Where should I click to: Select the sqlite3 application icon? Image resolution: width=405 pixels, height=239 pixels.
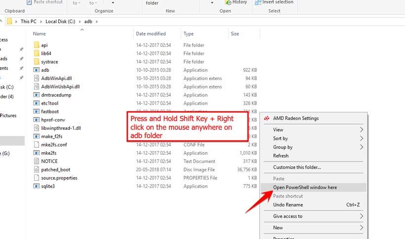(x=37, y=186)
